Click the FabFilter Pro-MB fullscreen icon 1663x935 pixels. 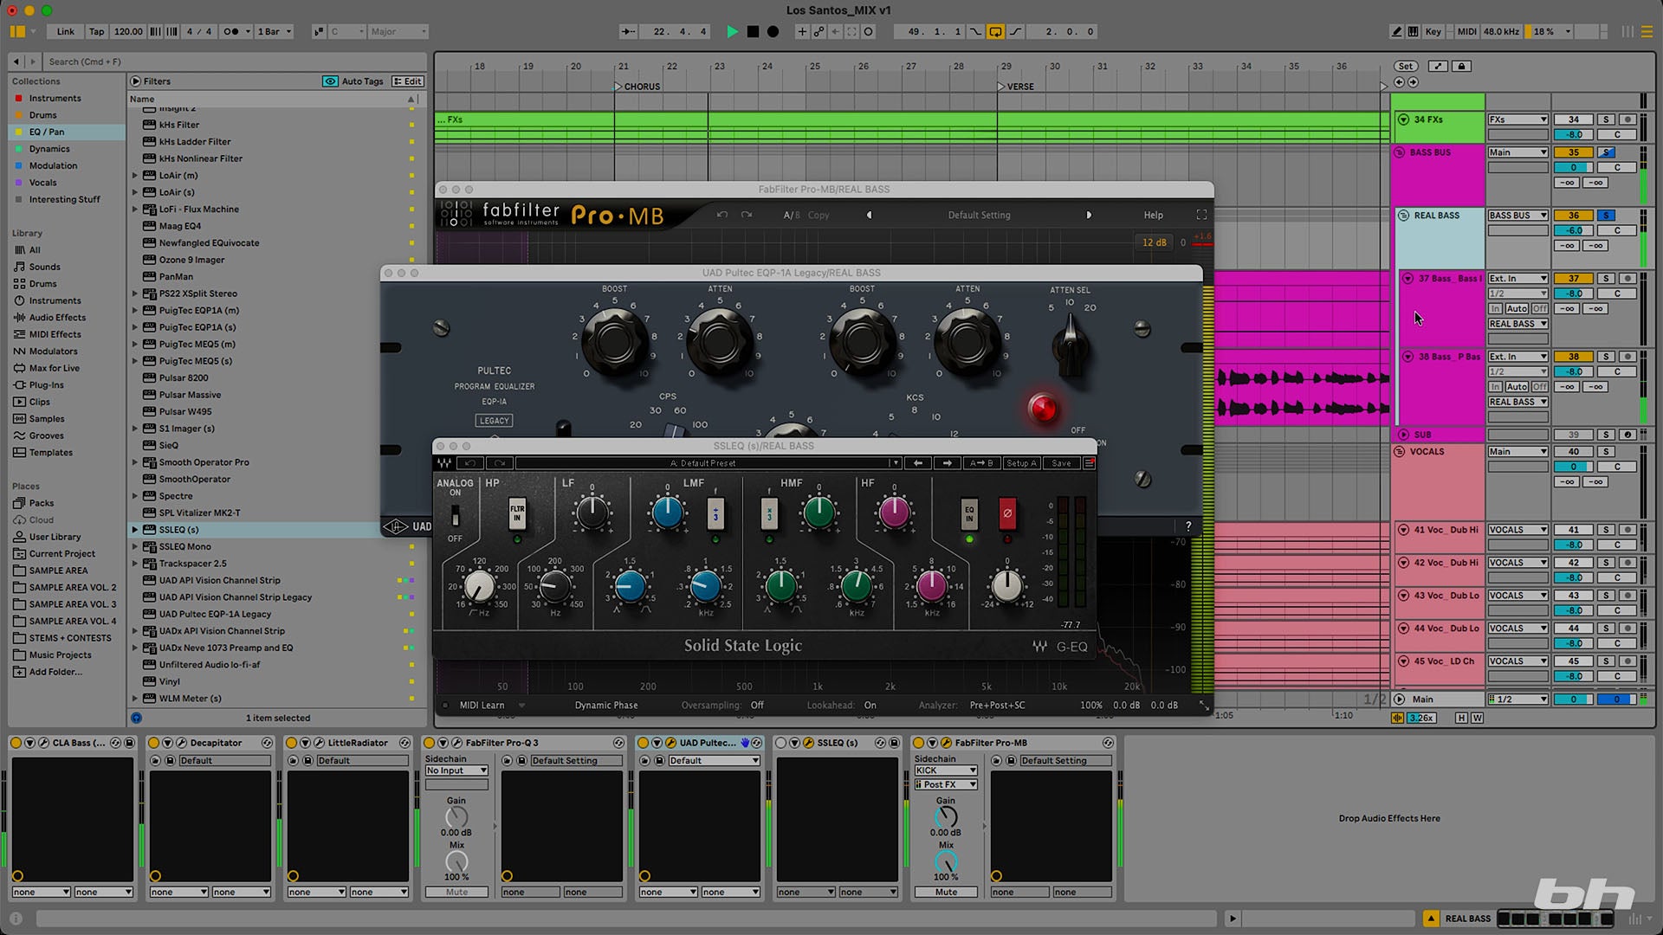click(x=1201, y=215)
